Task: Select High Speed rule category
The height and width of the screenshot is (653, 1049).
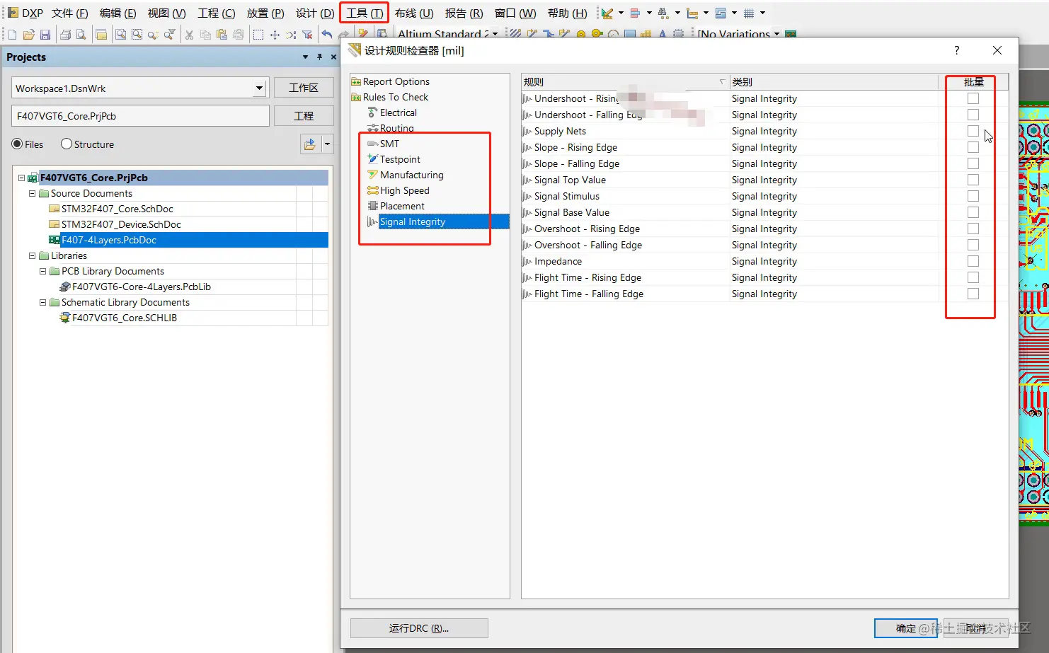Action: (x=404, y=190)
